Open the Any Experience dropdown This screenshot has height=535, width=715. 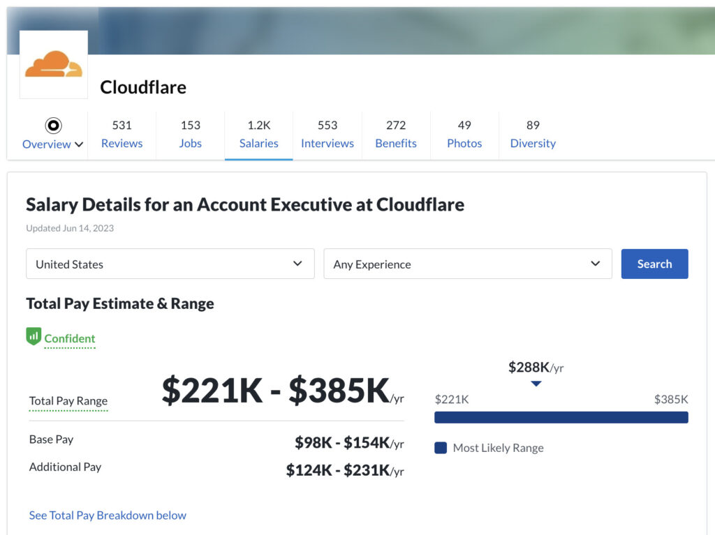click(x=468, y=264)
